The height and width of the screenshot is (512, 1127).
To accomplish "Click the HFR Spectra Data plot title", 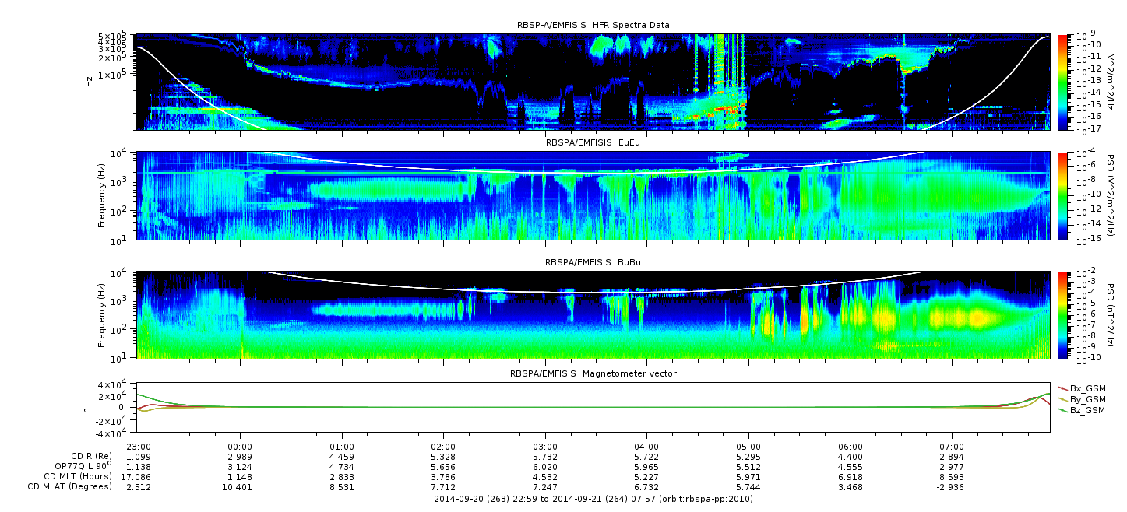I will pyautogui.click(x=593, y=26).
